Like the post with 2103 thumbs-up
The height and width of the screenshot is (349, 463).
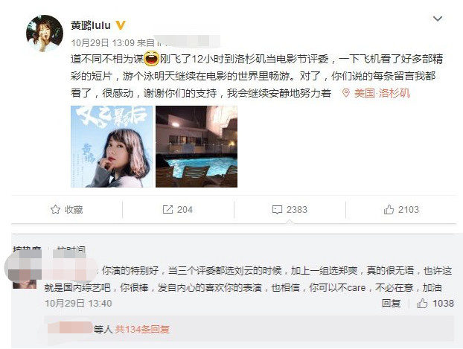click(x=401, y=209)
